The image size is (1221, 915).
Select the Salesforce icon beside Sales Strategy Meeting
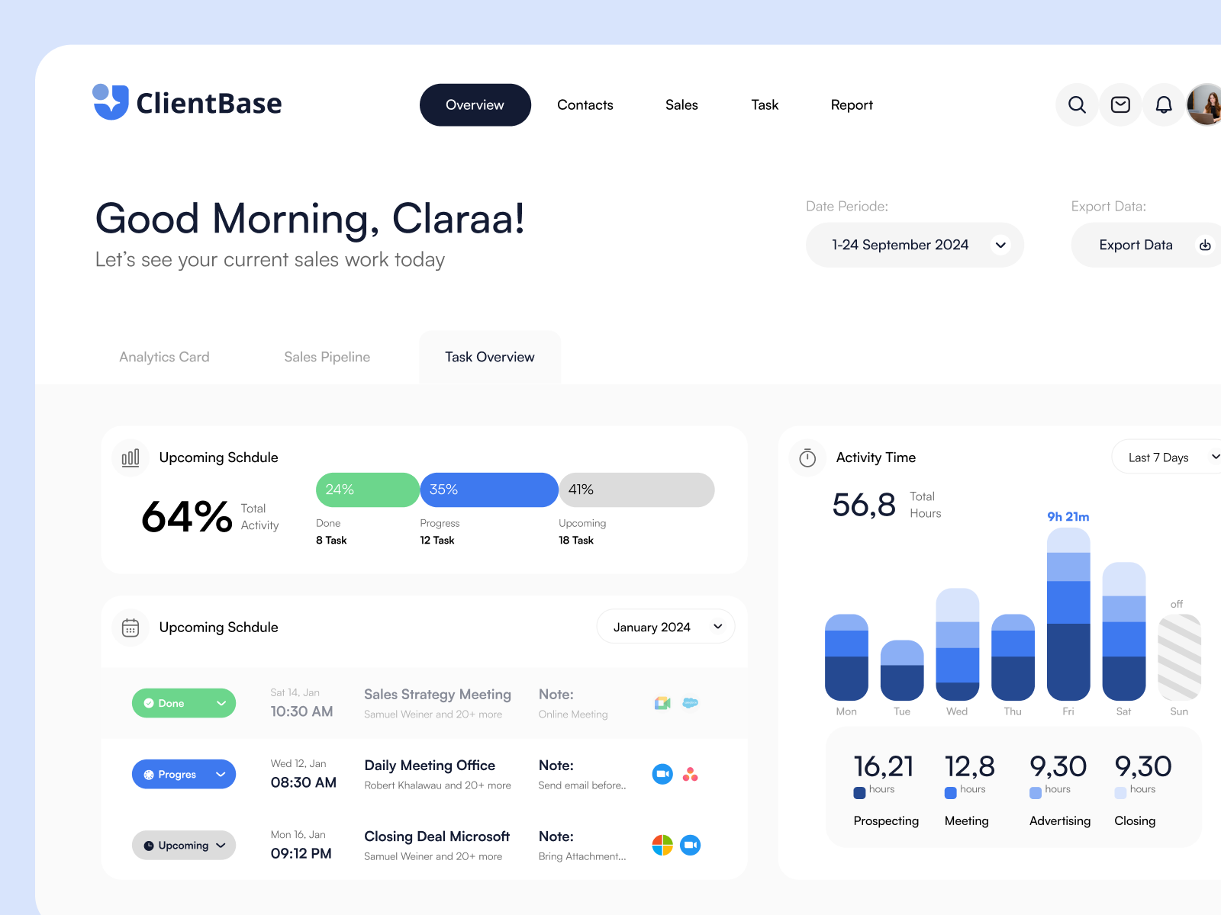[x=691, y=703]
